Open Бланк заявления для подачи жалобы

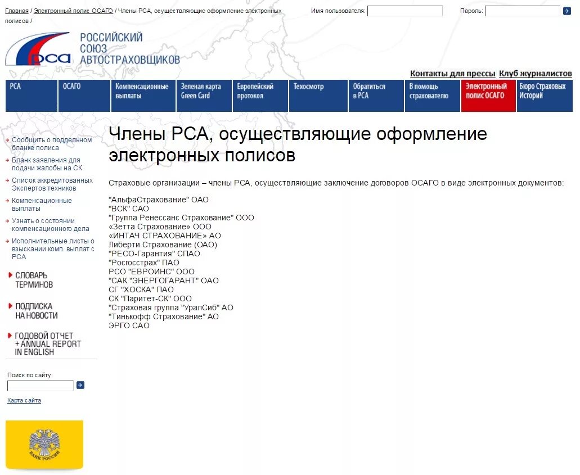coord(47,164)
